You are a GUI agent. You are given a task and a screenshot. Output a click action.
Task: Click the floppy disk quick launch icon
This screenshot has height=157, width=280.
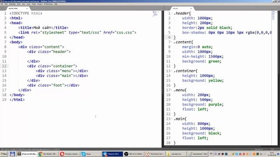[12, 154]
